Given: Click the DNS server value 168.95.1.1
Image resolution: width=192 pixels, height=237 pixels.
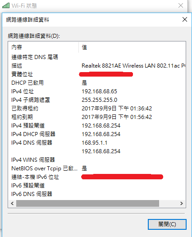Looking at the screenshot, I should [95, 143].
